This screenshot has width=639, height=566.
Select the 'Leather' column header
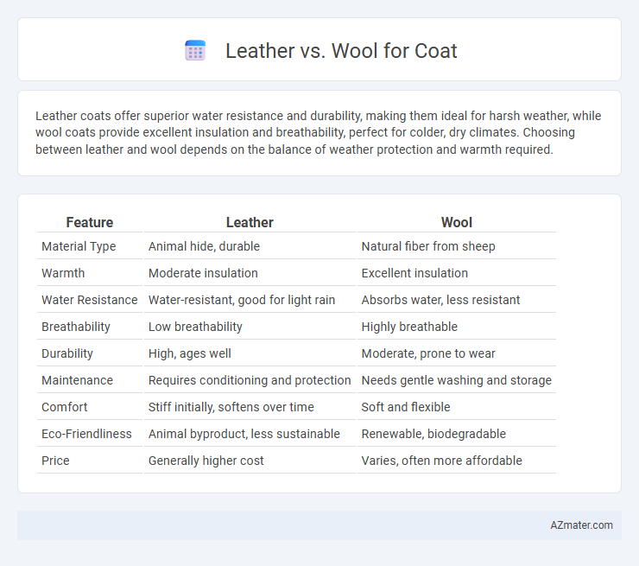point(250,222)
